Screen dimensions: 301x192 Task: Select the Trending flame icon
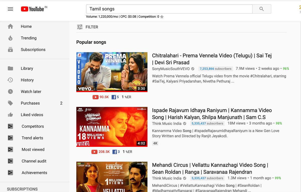pos(10,38)
